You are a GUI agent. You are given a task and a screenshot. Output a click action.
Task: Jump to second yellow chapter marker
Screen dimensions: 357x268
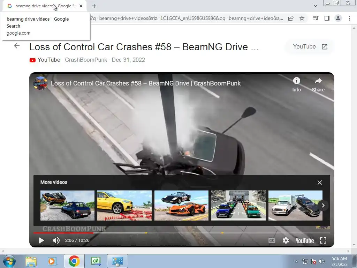222,233
